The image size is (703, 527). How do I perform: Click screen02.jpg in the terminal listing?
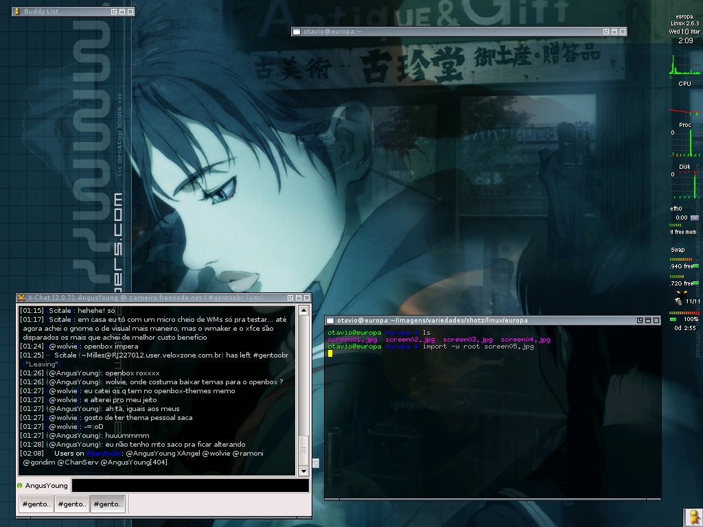411,340
